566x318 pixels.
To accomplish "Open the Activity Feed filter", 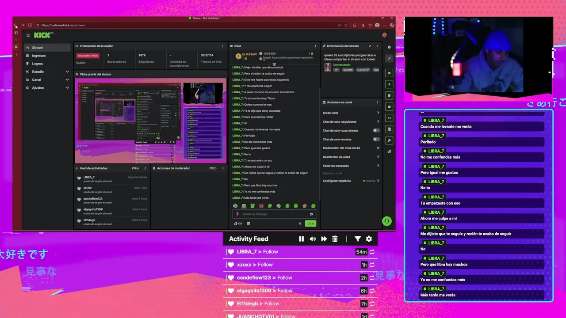I will [358, 239].
